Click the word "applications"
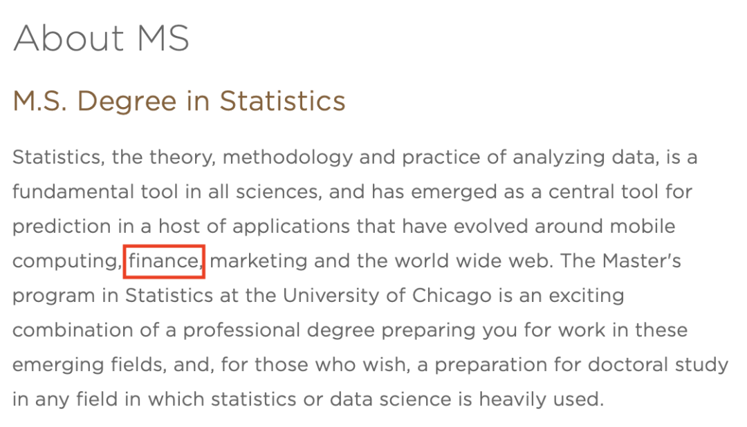 coord(291,227)
